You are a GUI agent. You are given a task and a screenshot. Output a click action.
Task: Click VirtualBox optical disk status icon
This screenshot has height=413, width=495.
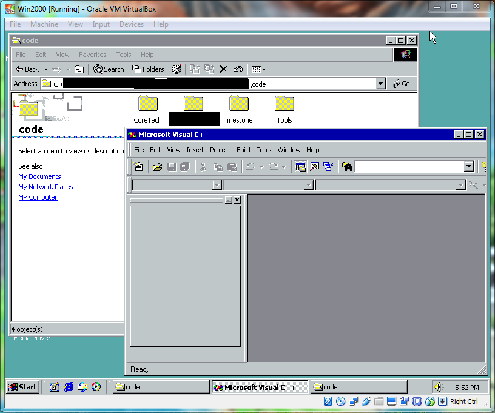point(340,401)
